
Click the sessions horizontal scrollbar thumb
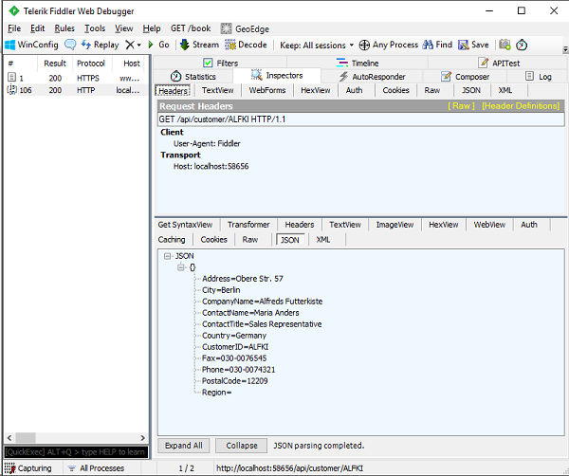(26, 438)
